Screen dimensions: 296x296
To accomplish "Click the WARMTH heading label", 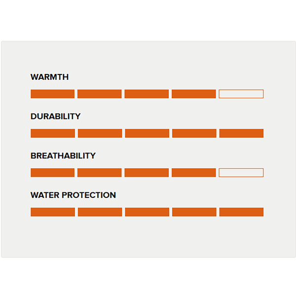I will 49,77.
